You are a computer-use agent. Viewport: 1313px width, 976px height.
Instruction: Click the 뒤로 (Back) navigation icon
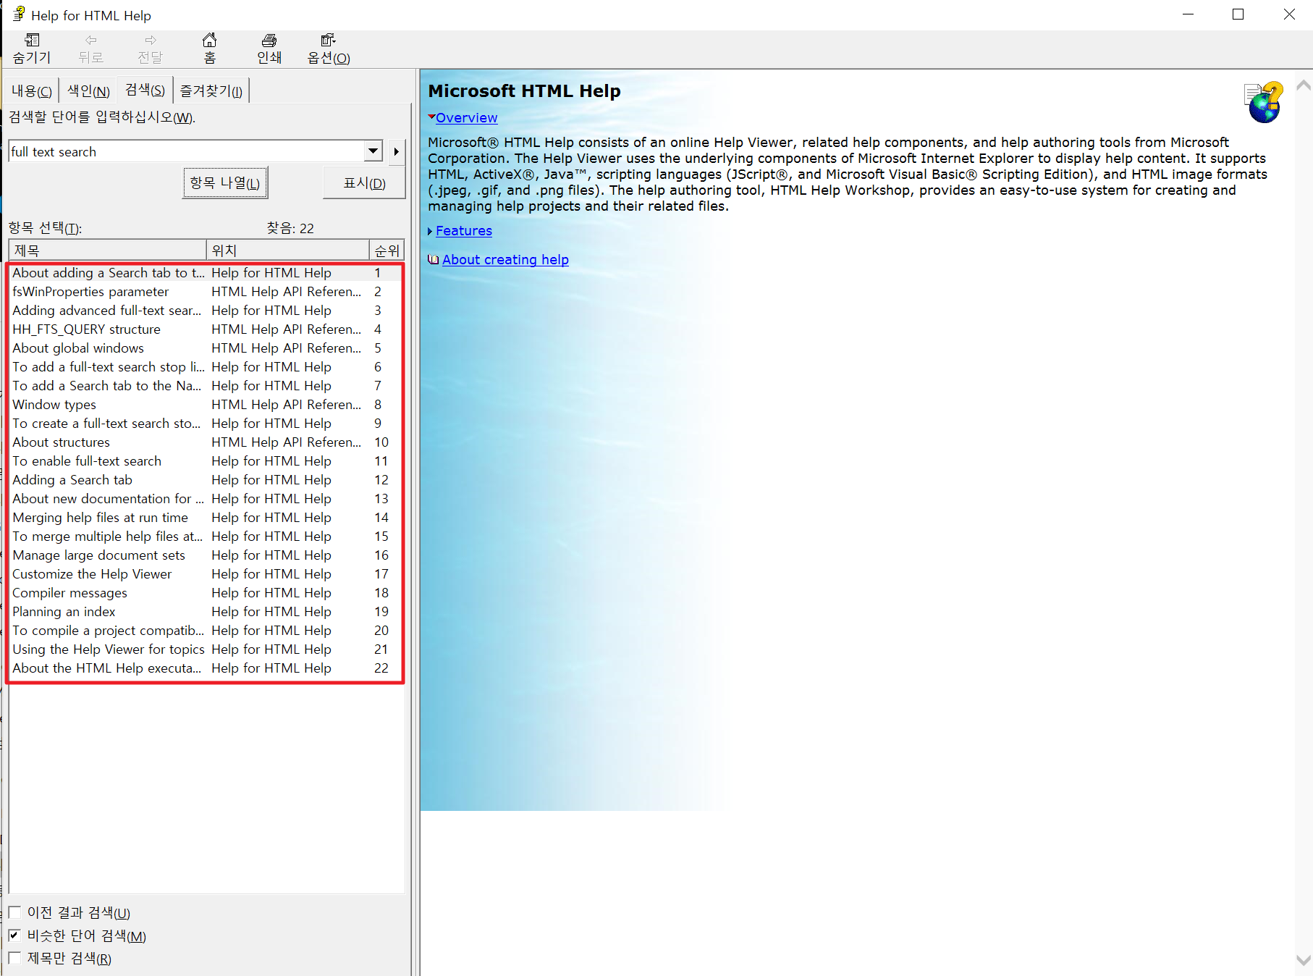pos(90,48)
